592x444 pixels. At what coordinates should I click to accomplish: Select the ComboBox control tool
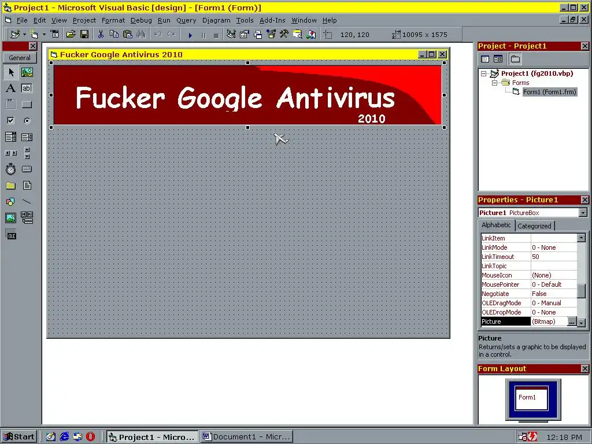pyautogui.click(x=11, y=137)
